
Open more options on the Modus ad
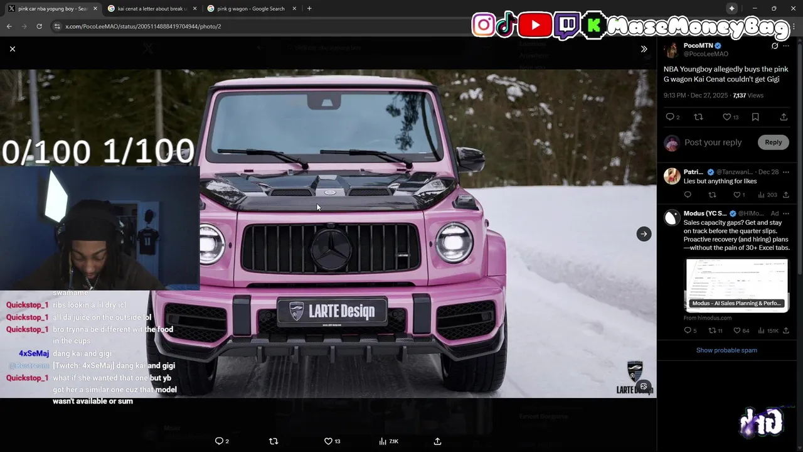click(786, 213)
